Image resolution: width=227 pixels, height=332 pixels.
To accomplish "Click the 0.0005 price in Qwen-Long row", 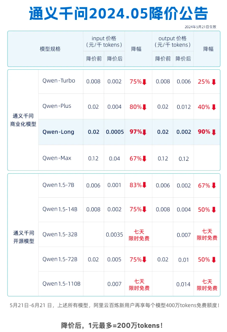I will point(115,132).
